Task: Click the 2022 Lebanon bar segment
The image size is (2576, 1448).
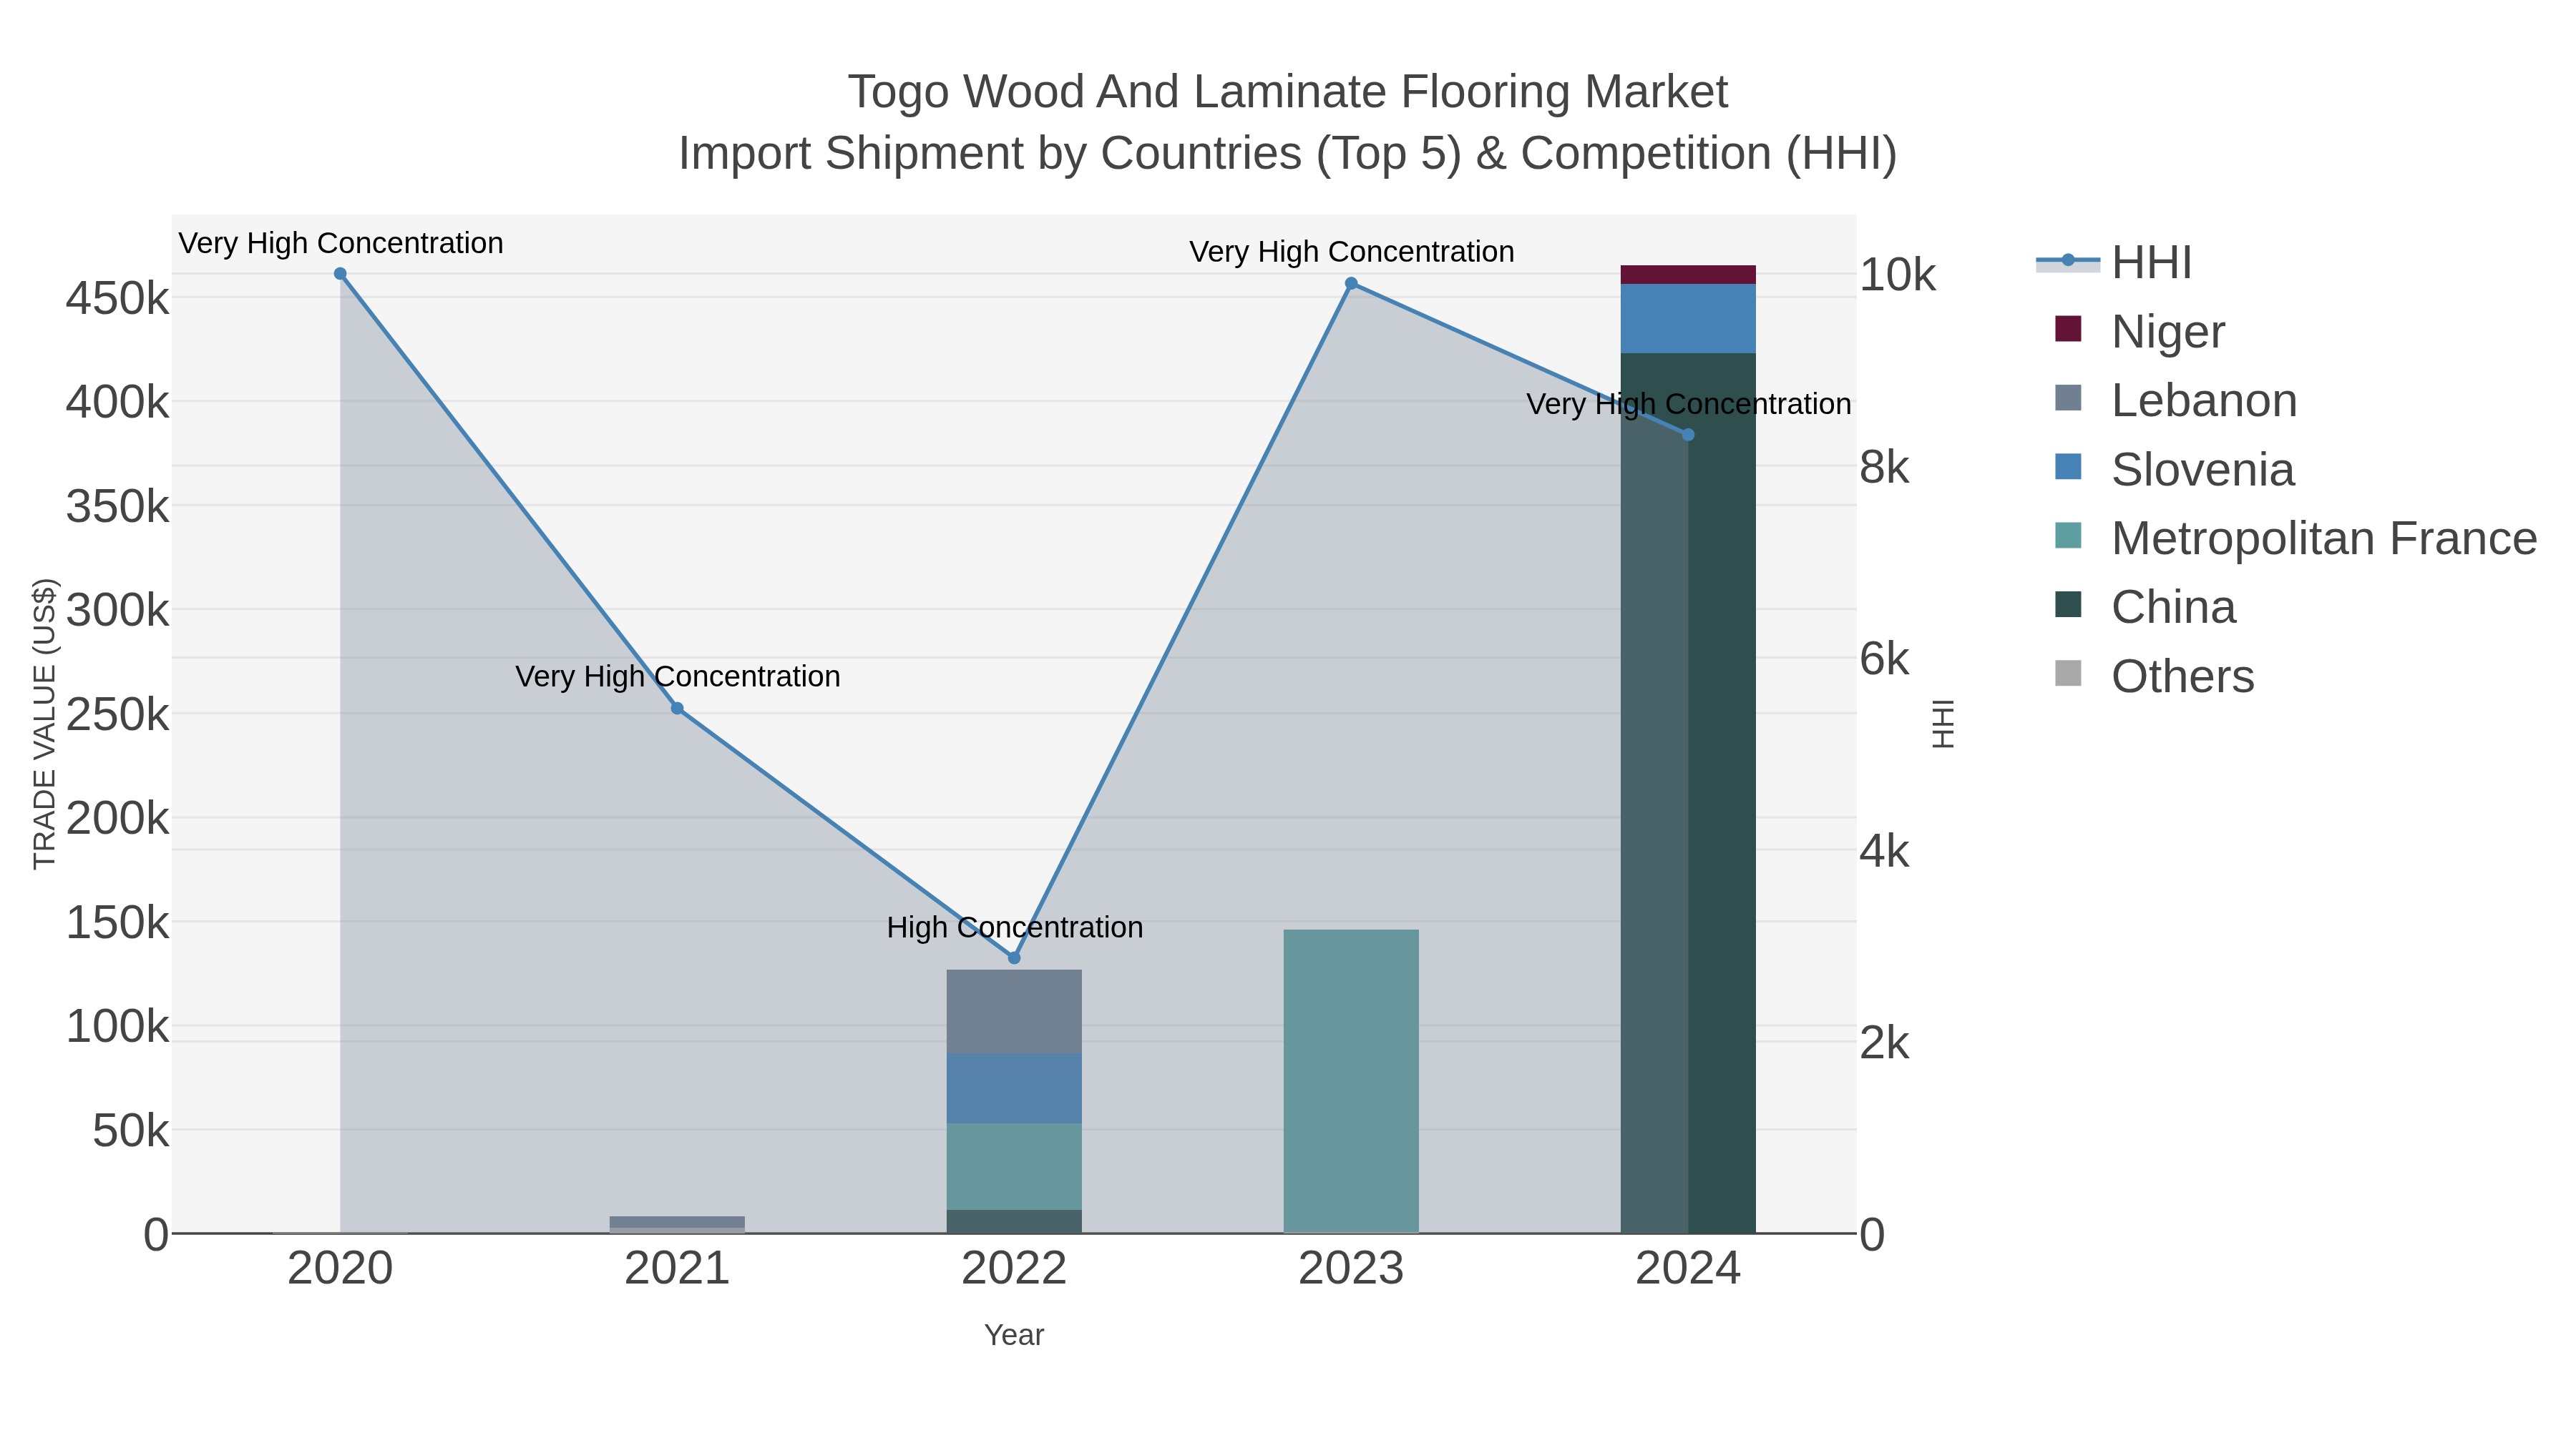Action: (x=1014, y=1011)
